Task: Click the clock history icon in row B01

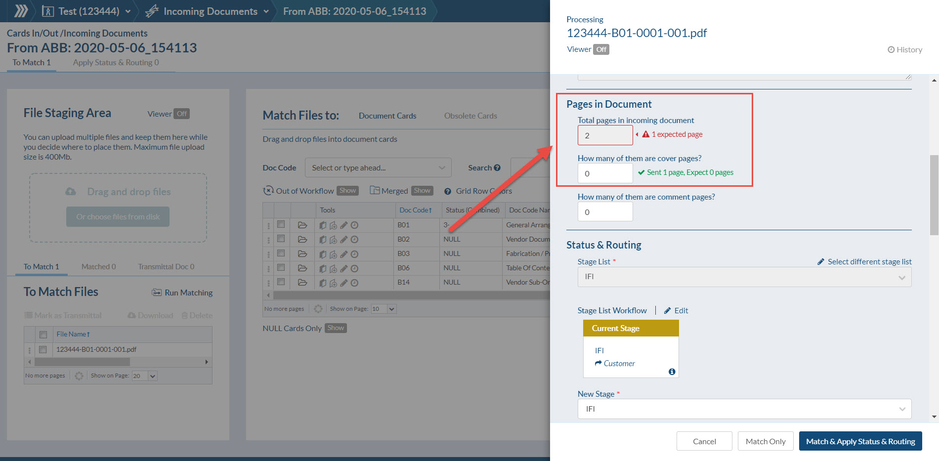Action: click(x=354, y=225)
